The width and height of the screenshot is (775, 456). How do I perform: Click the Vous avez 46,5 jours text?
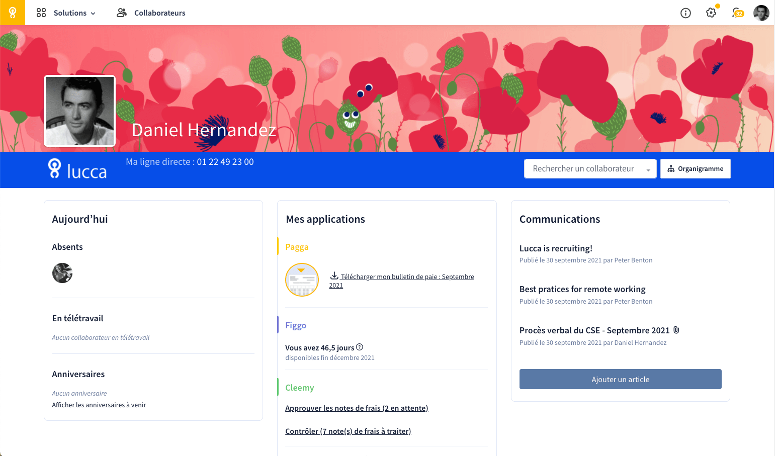(x=320, y=348)
